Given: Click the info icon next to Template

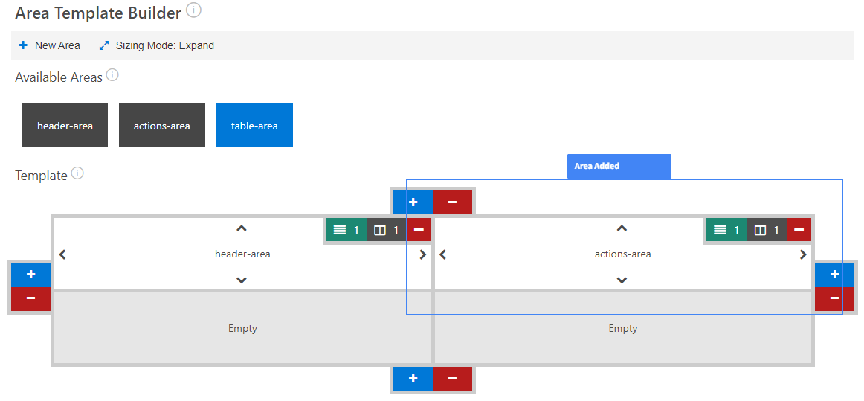Looking at the screenshot, I should [77, 174].
